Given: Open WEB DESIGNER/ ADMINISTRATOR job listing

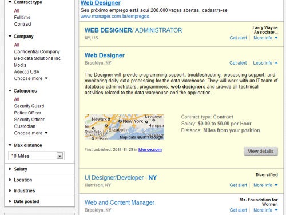Looking at the screenshot, I should click(133, 30).
